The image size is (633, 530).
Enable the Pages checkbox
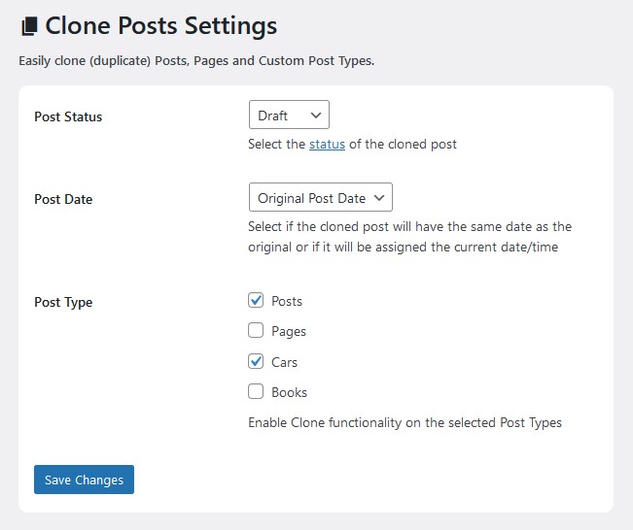257,331
